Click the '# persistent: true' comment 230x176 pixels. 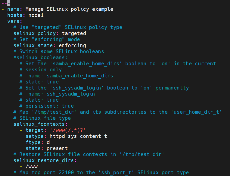click(47, 106)
